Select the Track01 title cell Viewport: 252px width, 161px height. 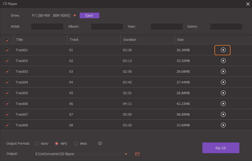click(x=22, y=50)
